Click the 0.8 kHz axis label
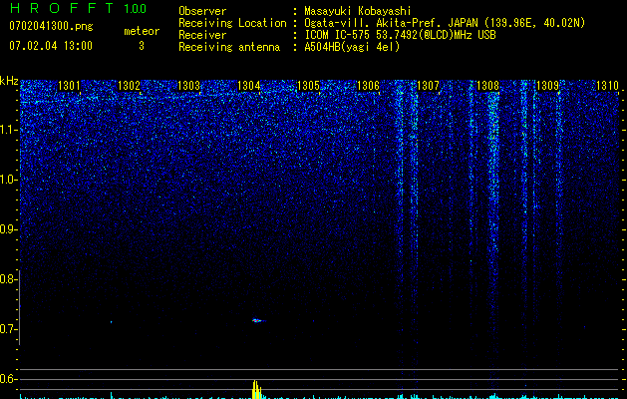 coord(9,279)
